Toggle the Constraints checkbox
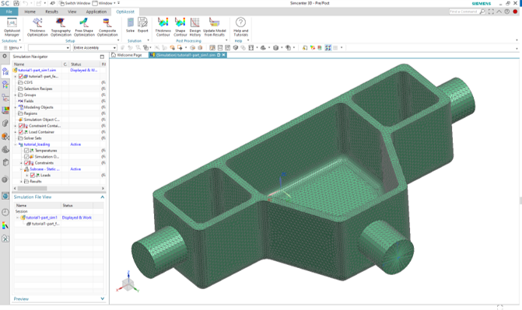This screenshot has width=522, height=310. 27,163
